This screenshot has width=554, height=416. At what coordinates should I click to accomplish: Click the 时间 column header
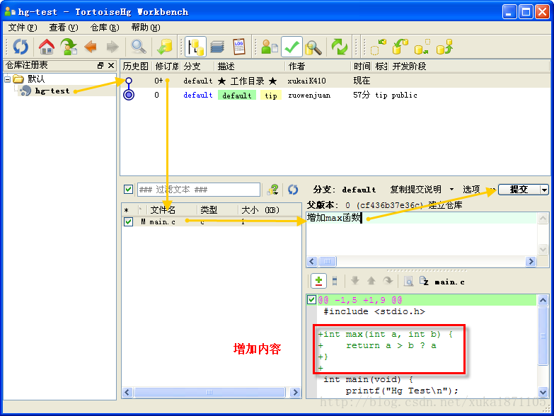(362, 66)
